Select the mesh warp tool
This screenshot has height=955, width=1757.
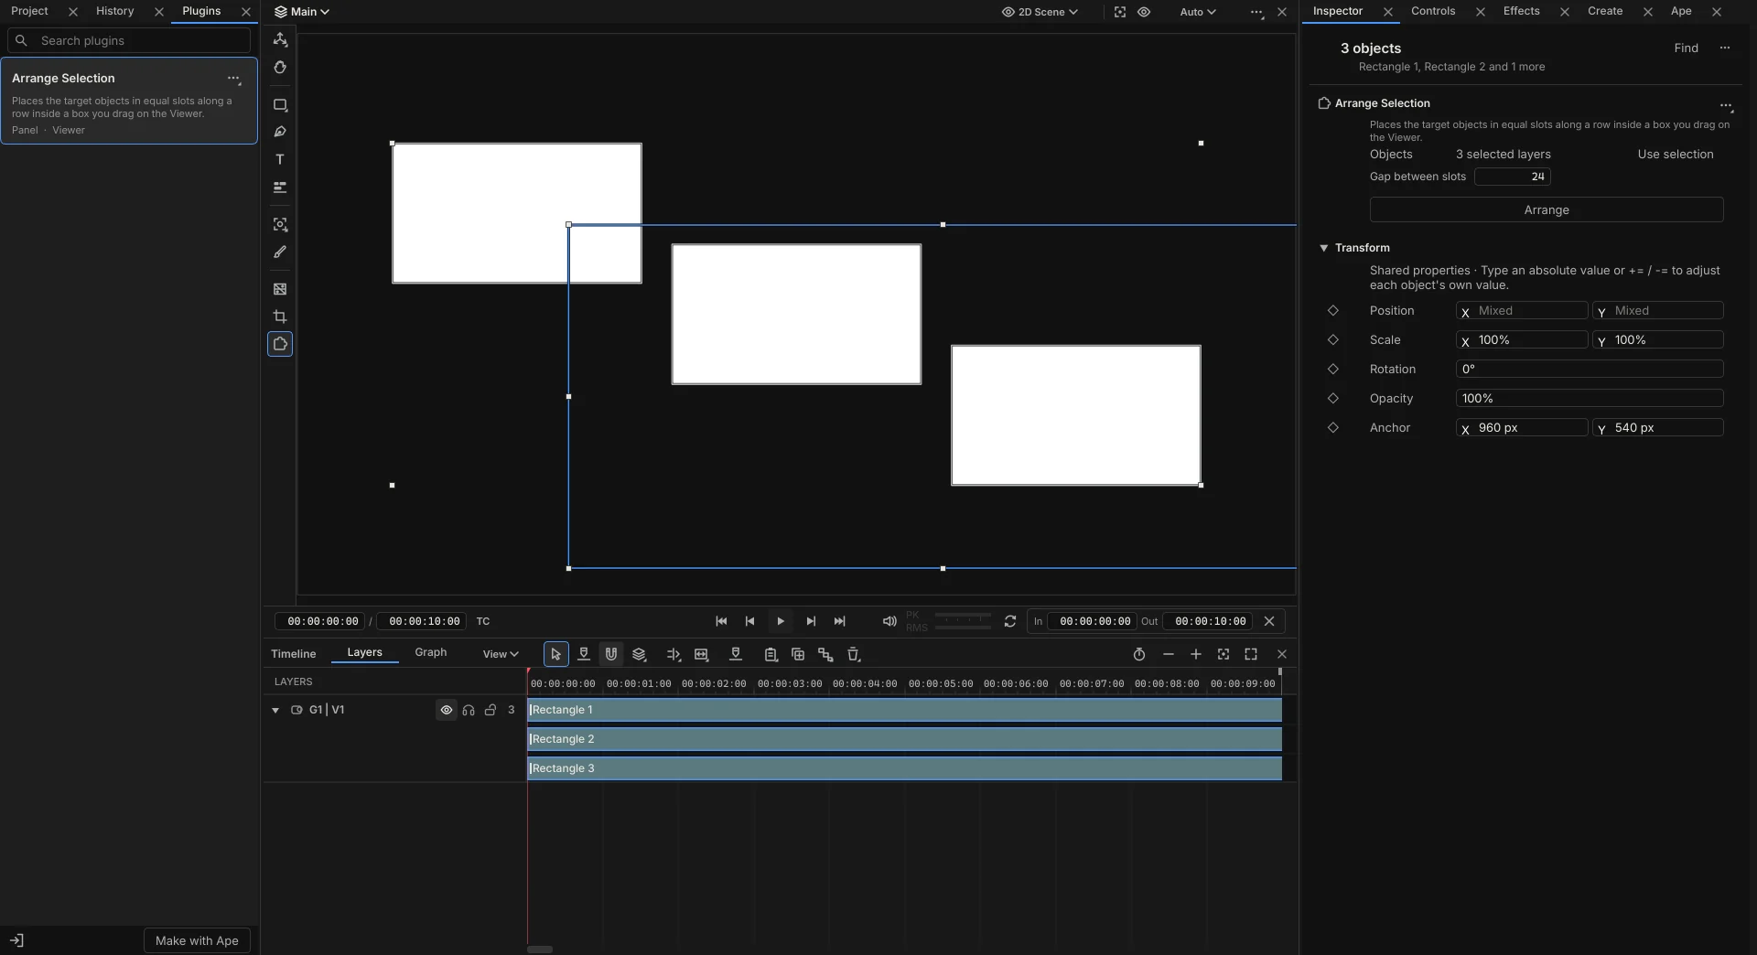tap(280, 289)
